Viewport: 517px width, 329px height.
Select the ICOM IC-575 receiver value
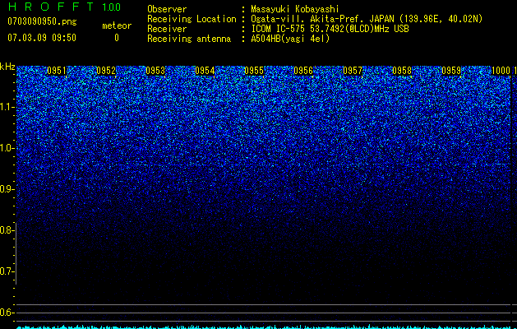pyautogui.click(x=330, y=29)
